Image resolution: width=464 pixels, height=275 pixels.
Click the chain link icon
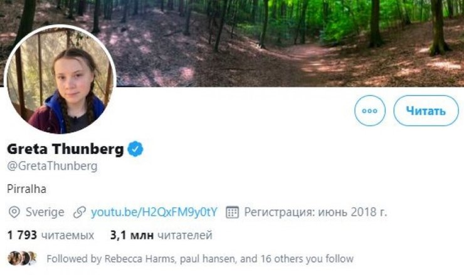pyautogui.click(x=79, y=212)
